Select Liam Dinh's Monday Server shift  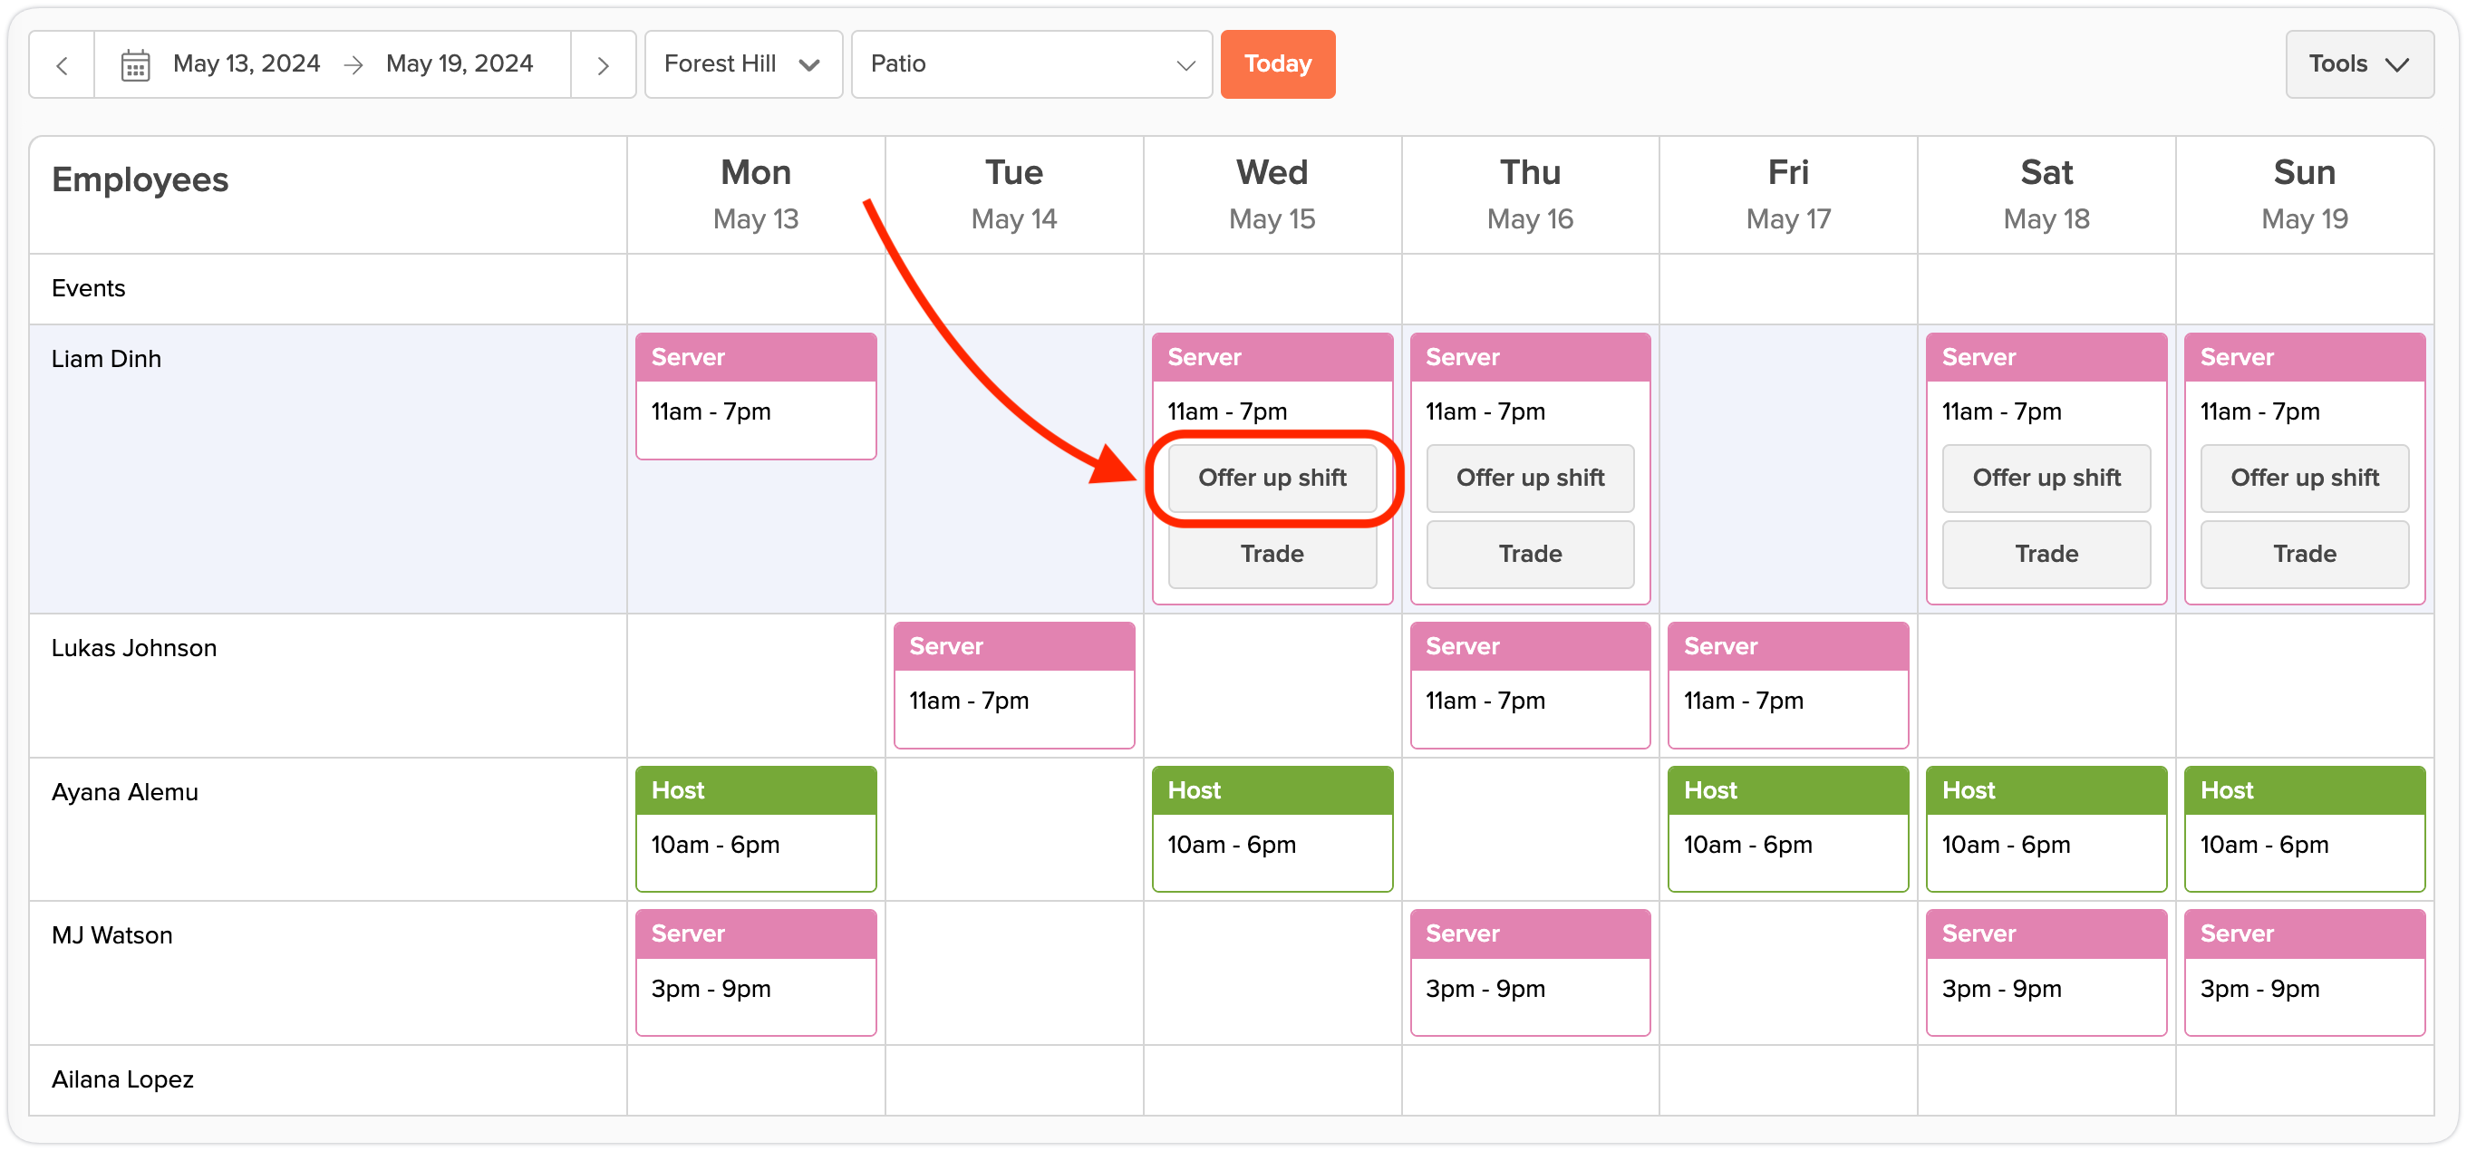[756, 395]
